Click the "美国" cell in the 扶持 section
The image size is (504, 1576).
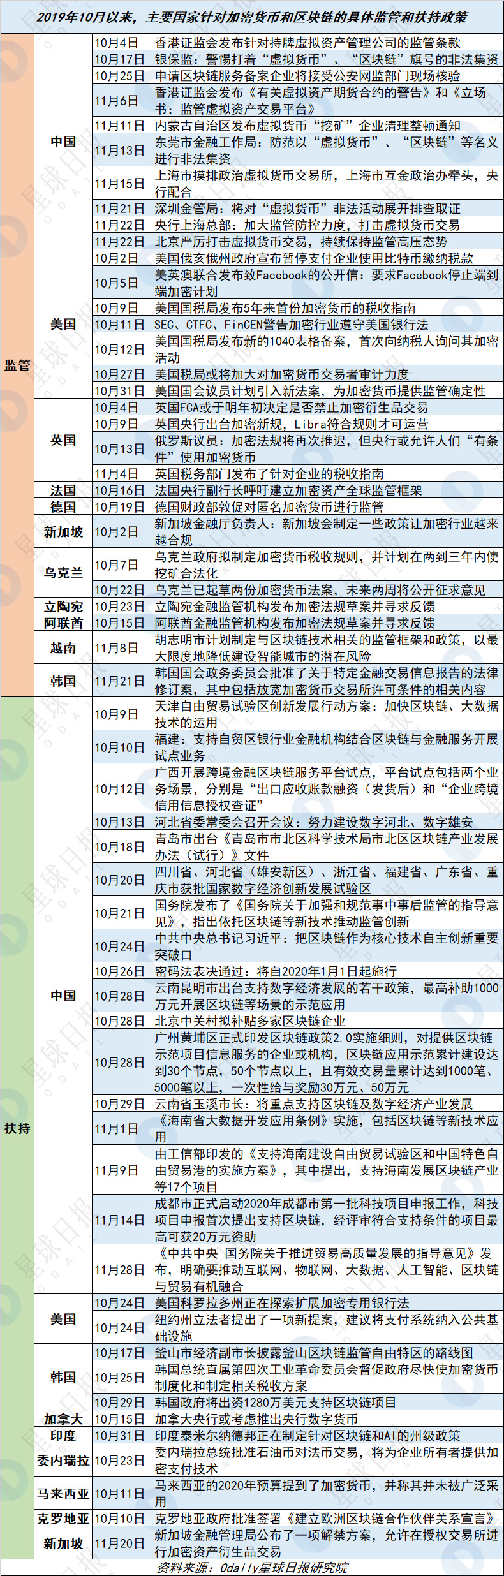pyautogui.click(x=63, y=1320)
